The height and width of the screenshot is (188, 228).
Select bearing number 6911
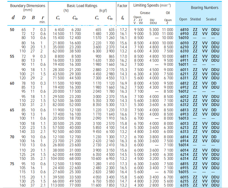click(x=184, y=60)
